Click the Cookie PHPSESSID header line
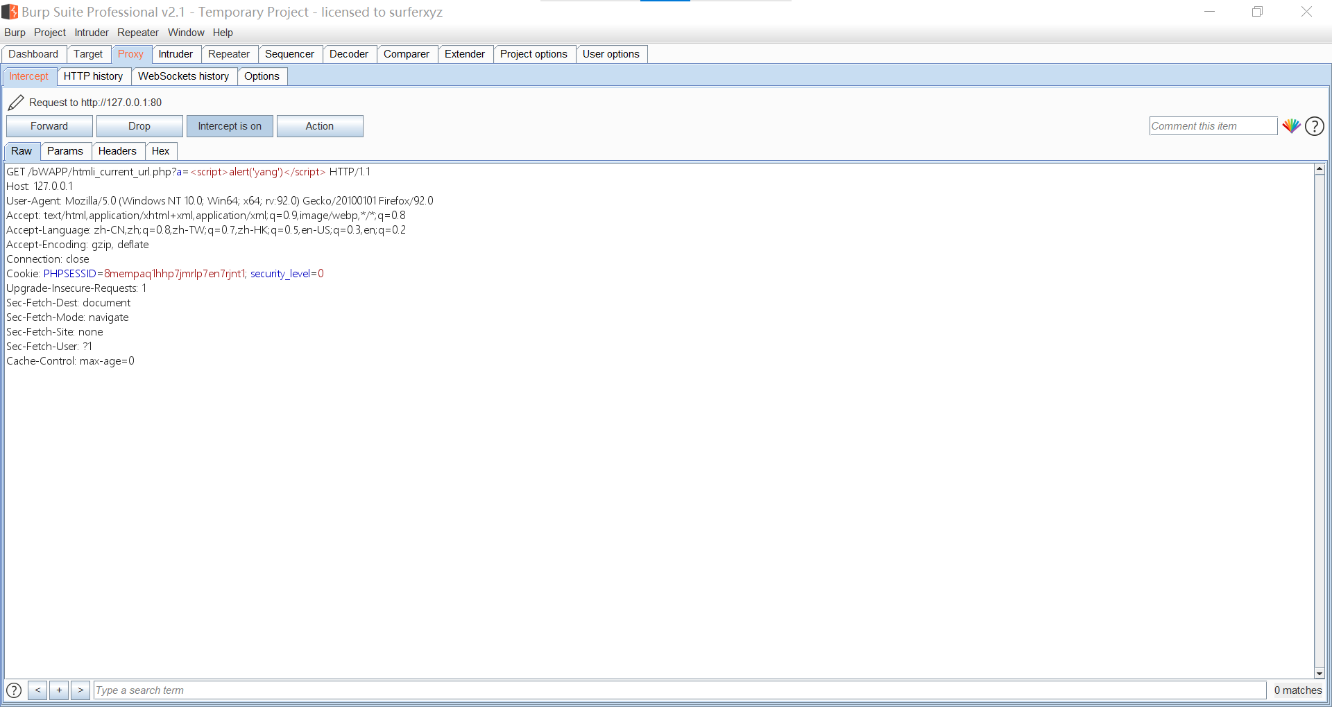The width and height of the screenshot is (1332, 707). 165,274
